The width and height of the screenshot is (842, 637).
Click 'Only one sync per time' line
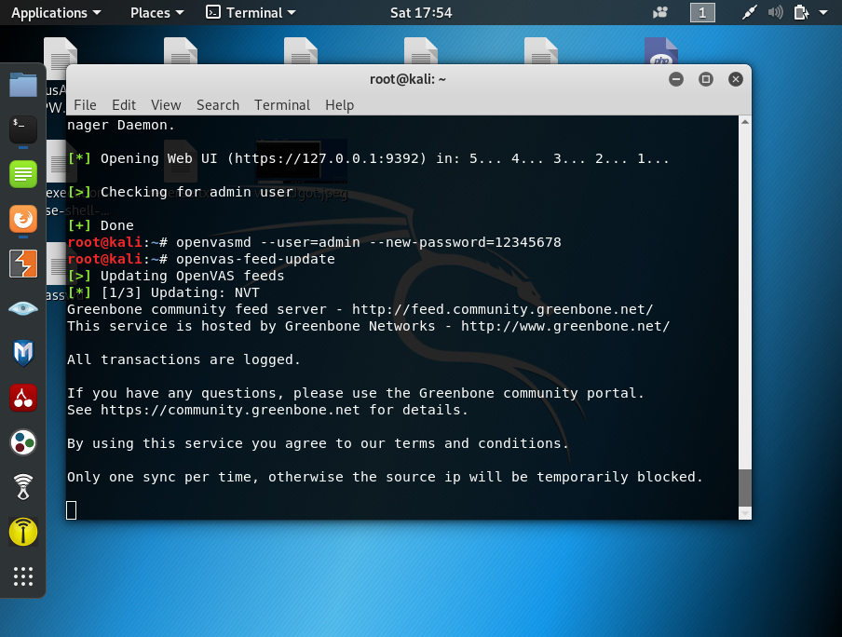coord(385,477)
